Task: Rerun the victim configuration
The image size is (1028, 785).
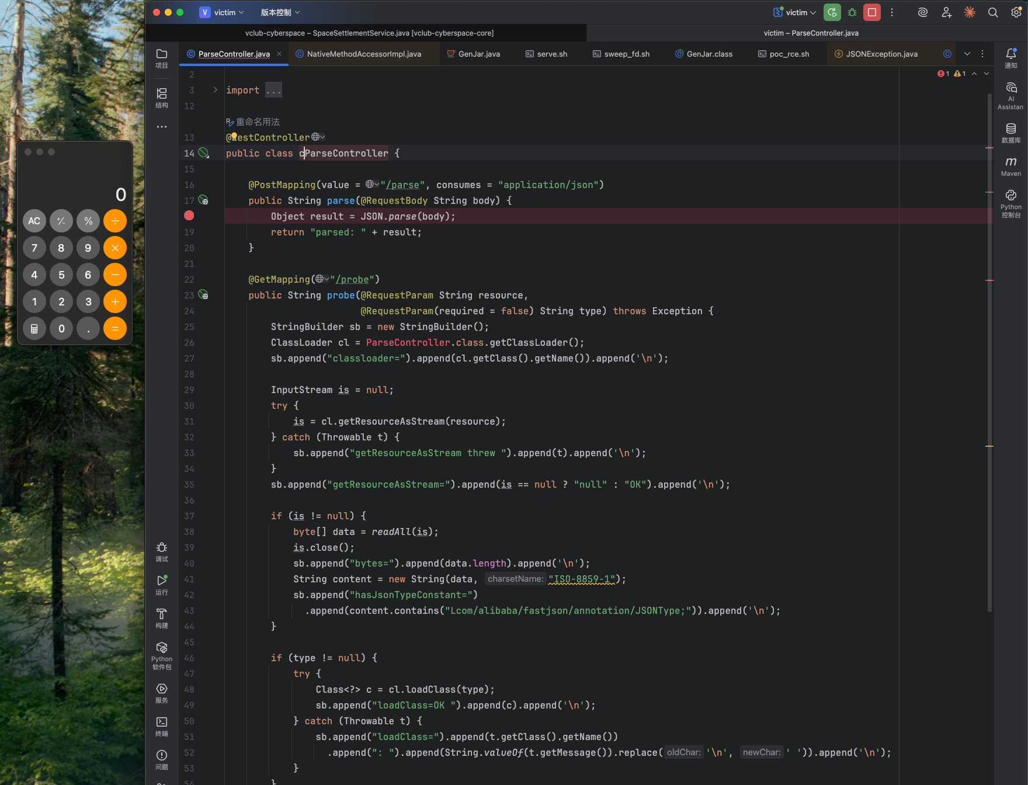Action: coord(832,12)
